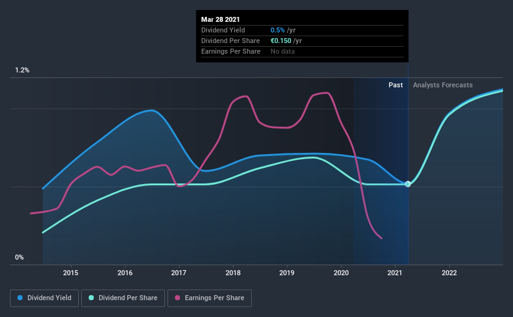Click the 1.2% y-axis label
The width and height of the screenshot is (513, 317).
(22, 71)
